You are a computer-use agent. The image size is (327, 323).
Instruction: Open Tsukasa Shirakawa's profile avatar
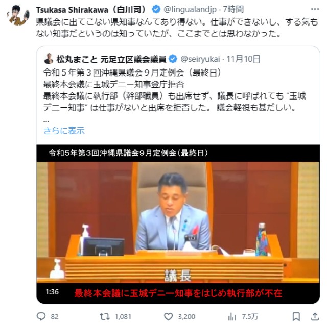point(18,15)
